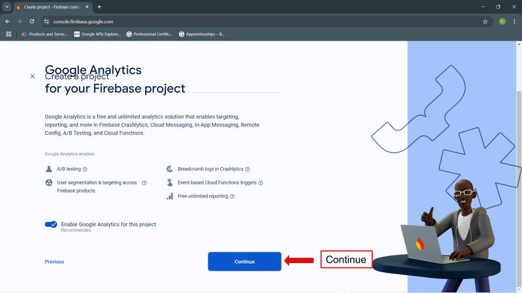Click 'A/B testing' feature text
522x293 pixels.
(x=69, y=169)
